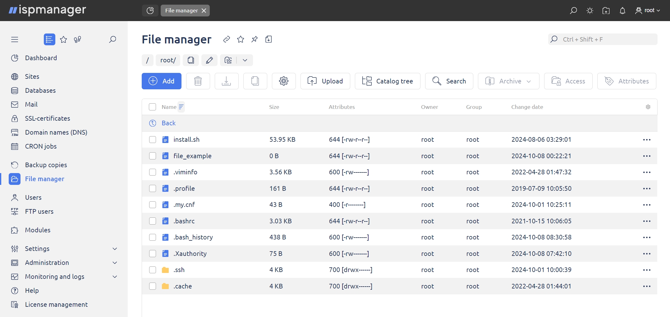The height and width of the screenshot is (317, 670).
Task: Check the .my.cnf checkbox
Action: coord(153,205)
